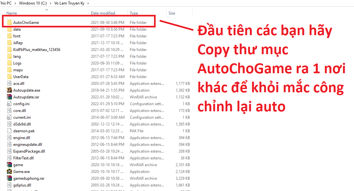Select the UserData folder row
The width and height of the screenshot is (354, 191).
[x=21, y=77]
